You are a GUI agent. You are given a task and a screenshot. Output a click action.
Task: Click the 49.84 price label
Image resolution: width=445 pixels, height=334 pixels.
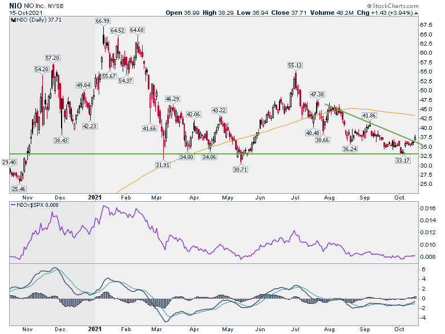83,85
